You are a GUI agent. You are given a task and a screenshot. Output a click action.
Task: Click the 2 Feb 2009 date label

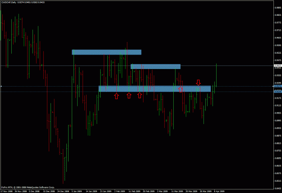120,191
